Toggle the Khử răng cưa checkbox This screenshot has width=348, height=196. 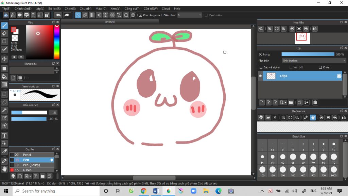(141, 15)
